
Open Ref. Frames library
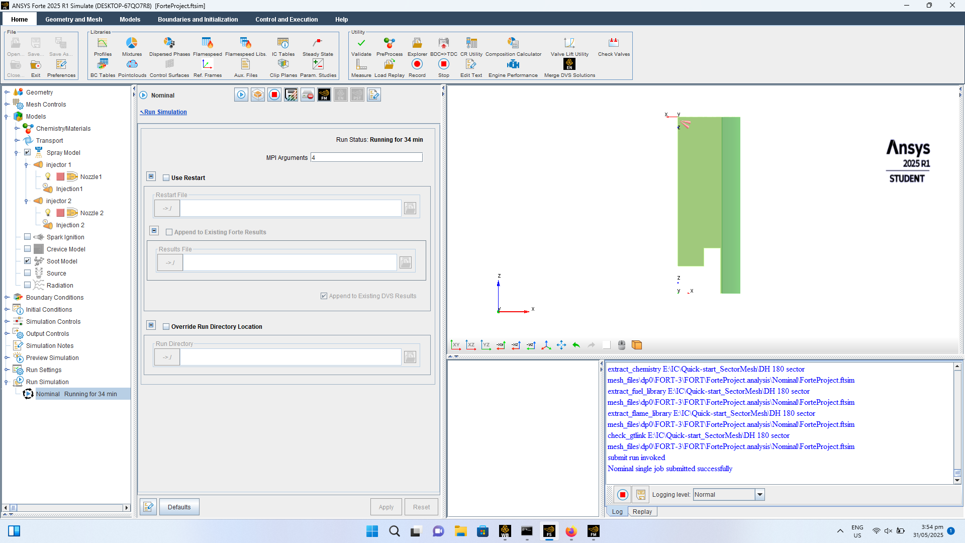208,68
